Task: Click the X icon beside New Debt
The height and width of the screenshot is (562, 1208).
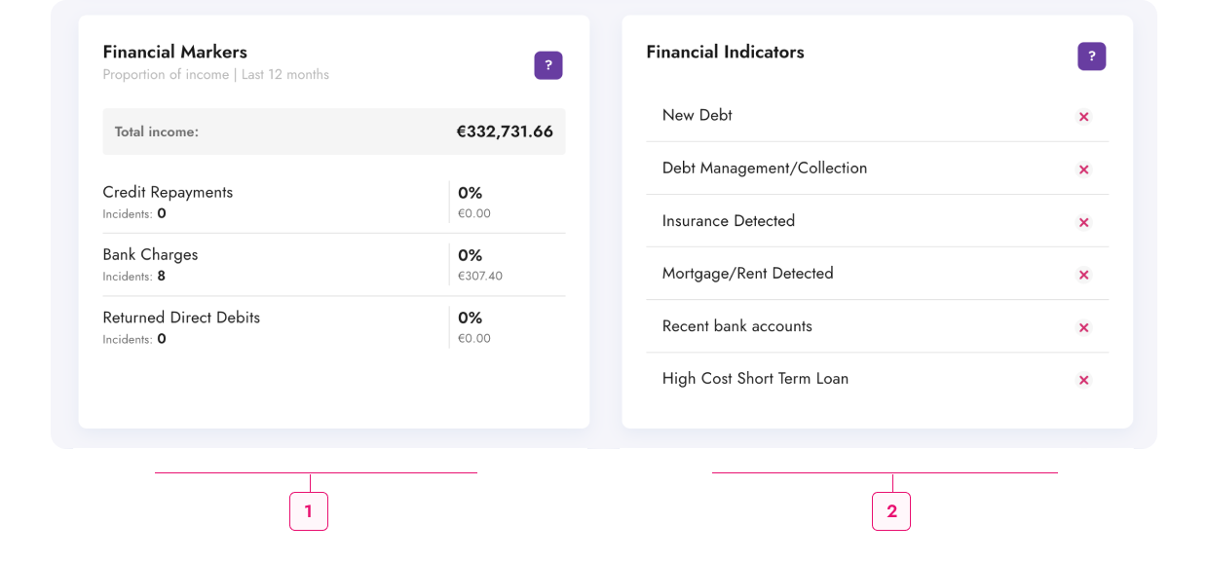Action: coord(1083,117)
